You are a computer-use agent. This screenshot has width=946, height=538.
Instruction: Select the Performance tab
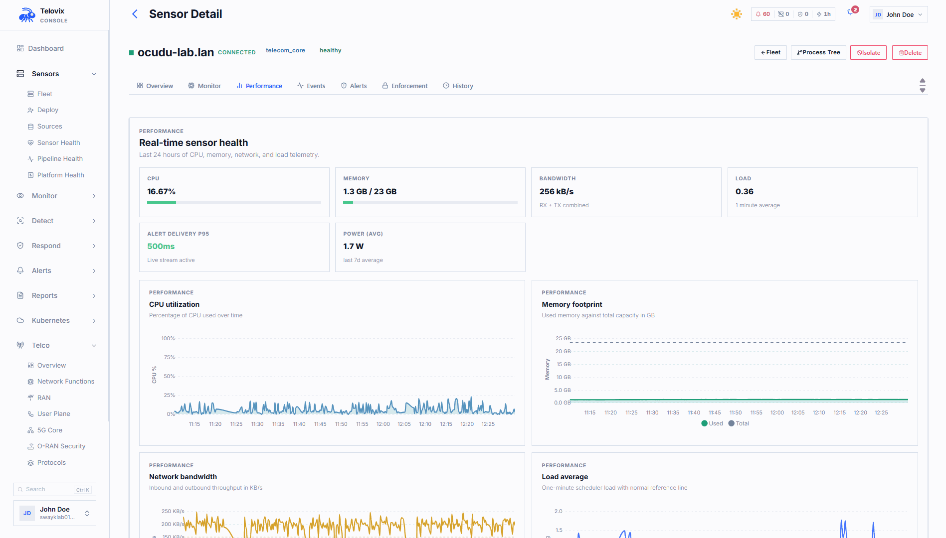click(x=259, y=86)
